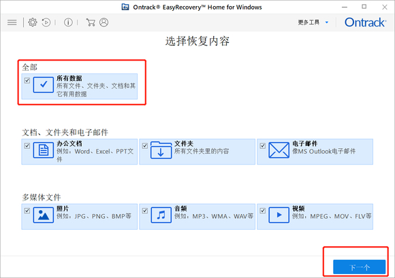The image size is (395, 278).
Task: Open the hamburger menu
Action: [x=12, y=22]
